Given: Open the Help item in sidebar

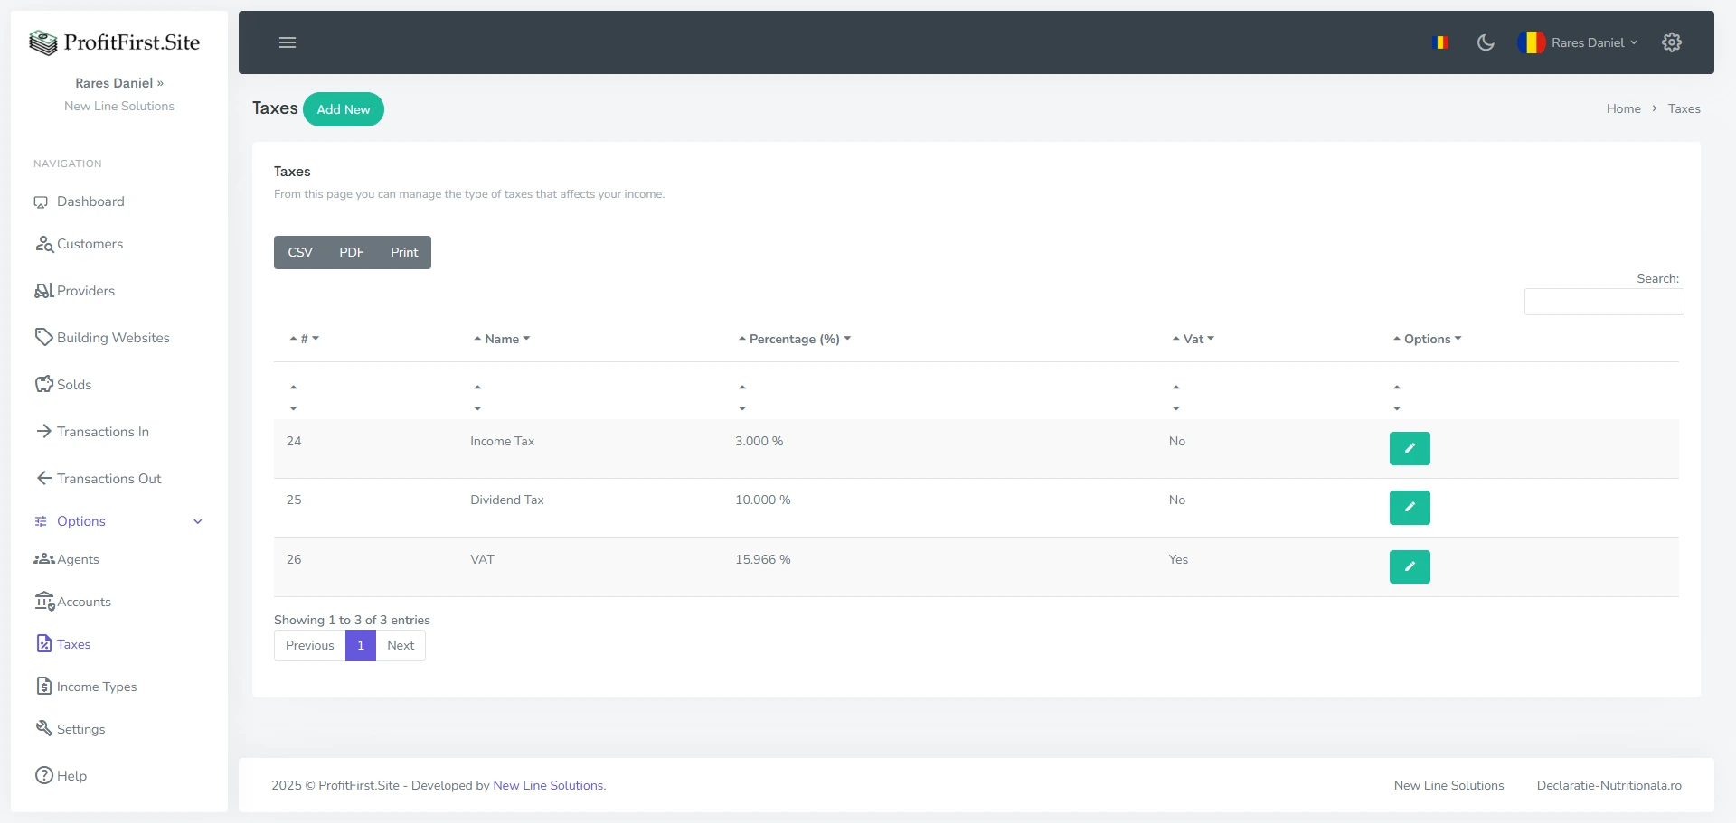Looking at the screenshot, I should tap(71, 775).
